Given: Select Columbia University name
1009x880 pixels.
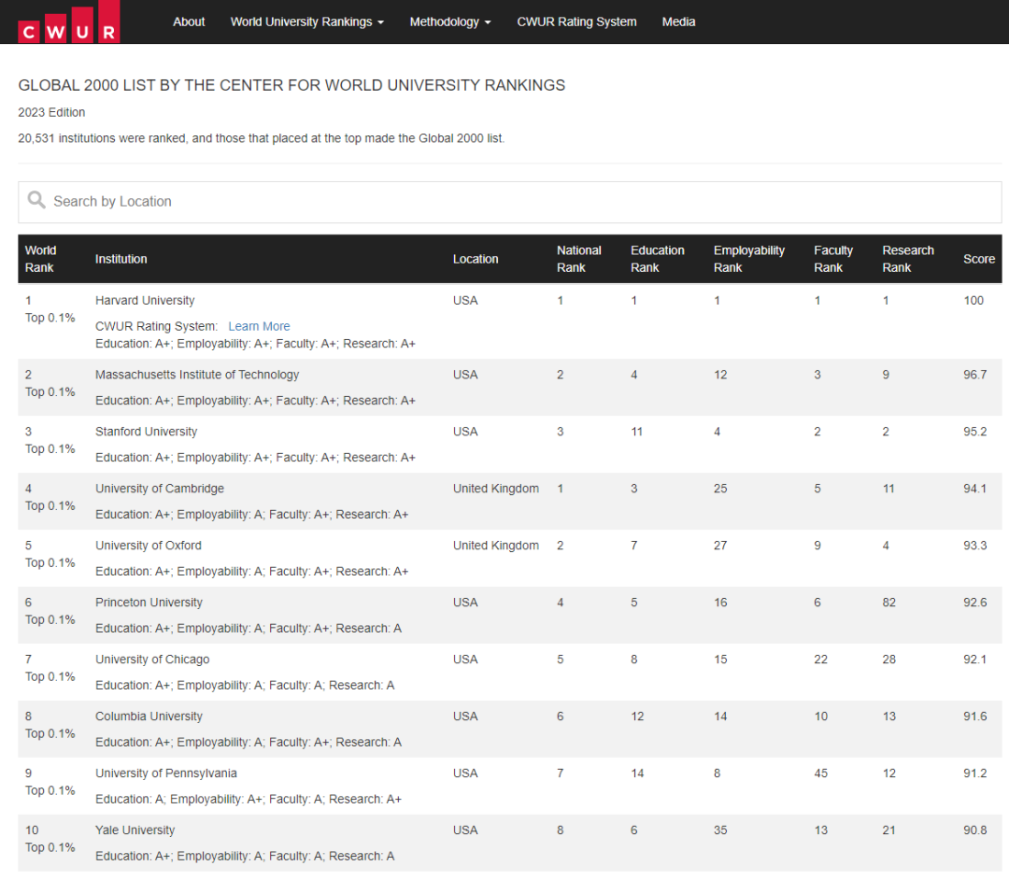Looking at the screenshot, I should (149, 716).
